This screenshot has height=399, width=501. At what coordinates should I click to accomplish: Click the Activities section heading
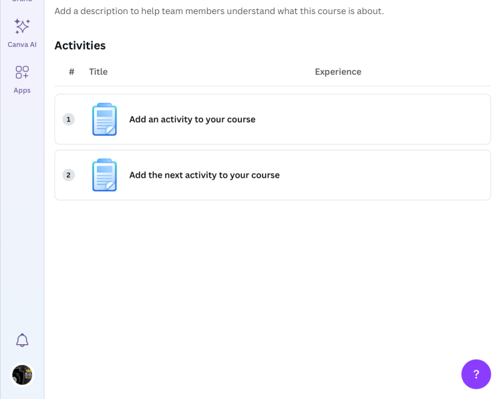coord(80,45)
